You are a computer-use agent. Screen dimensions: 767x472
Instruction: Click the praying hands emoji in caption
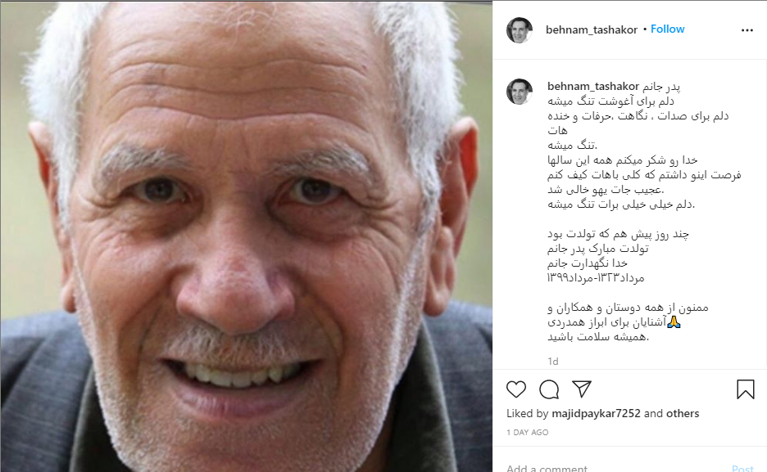click(x=674, y=322)
